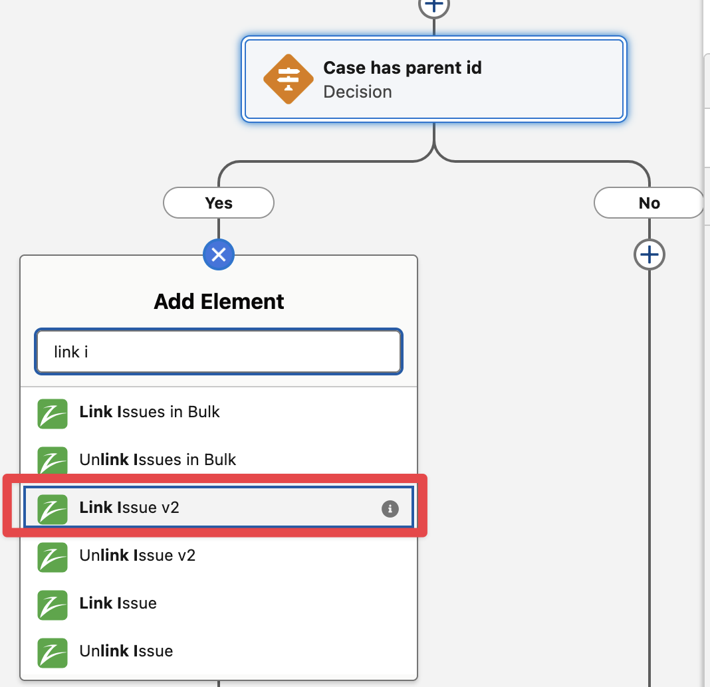Add element on the No branch

649,254
